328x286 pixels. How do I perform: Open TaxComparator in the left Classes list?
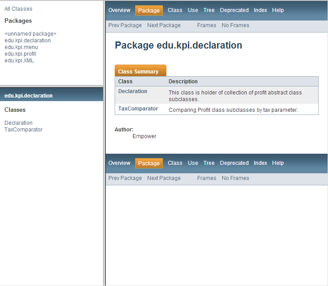coord(23,130)
